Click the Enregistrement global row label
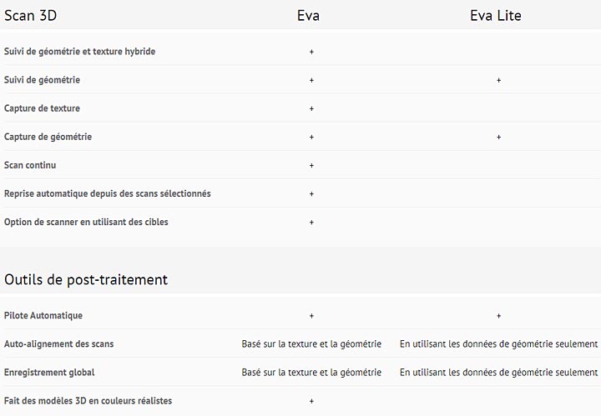Screen dimensions: 601x416 click(x=49, y=373)
